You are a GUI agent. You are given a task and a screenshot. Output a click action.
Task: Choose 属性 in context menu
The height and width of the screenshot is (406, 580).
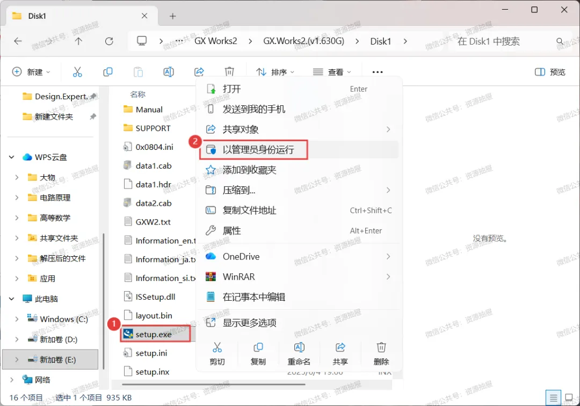point(299,231)
